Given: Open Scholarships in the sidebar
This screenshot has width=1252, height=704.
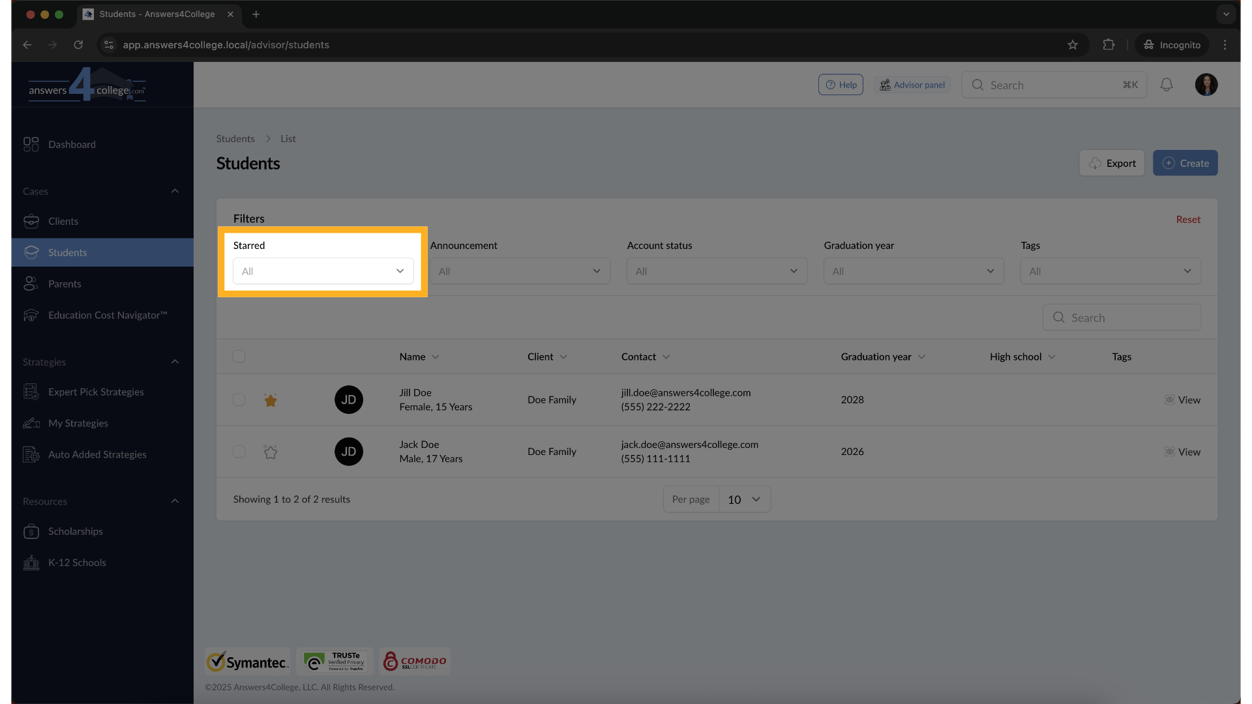Looking at the screenshot, I should click(x=76, y=531).
